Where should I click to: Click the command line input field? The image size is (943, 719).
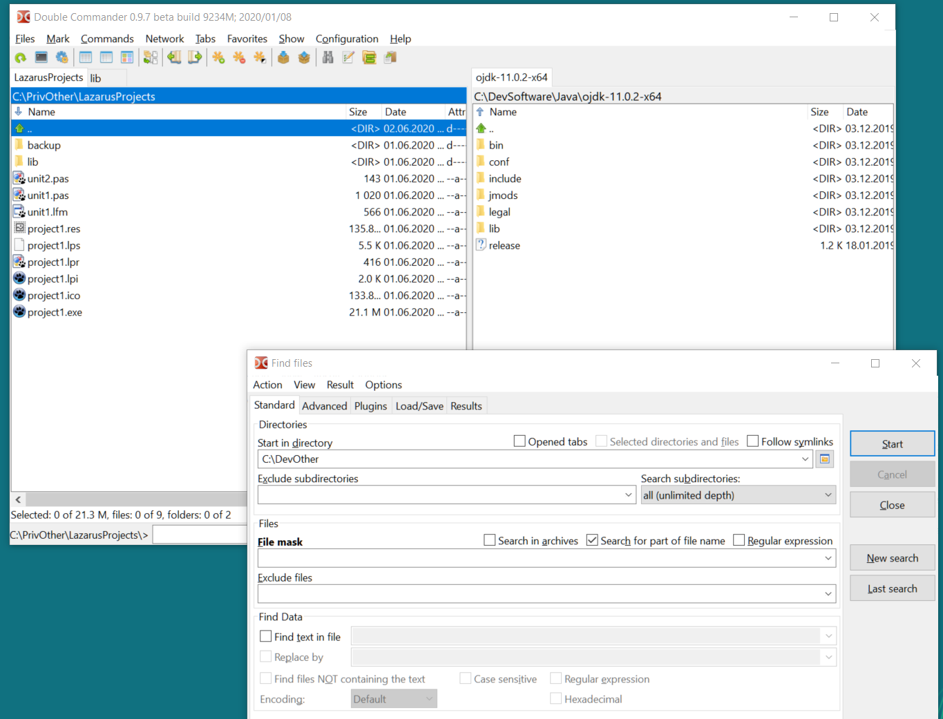tap(200, 535)
